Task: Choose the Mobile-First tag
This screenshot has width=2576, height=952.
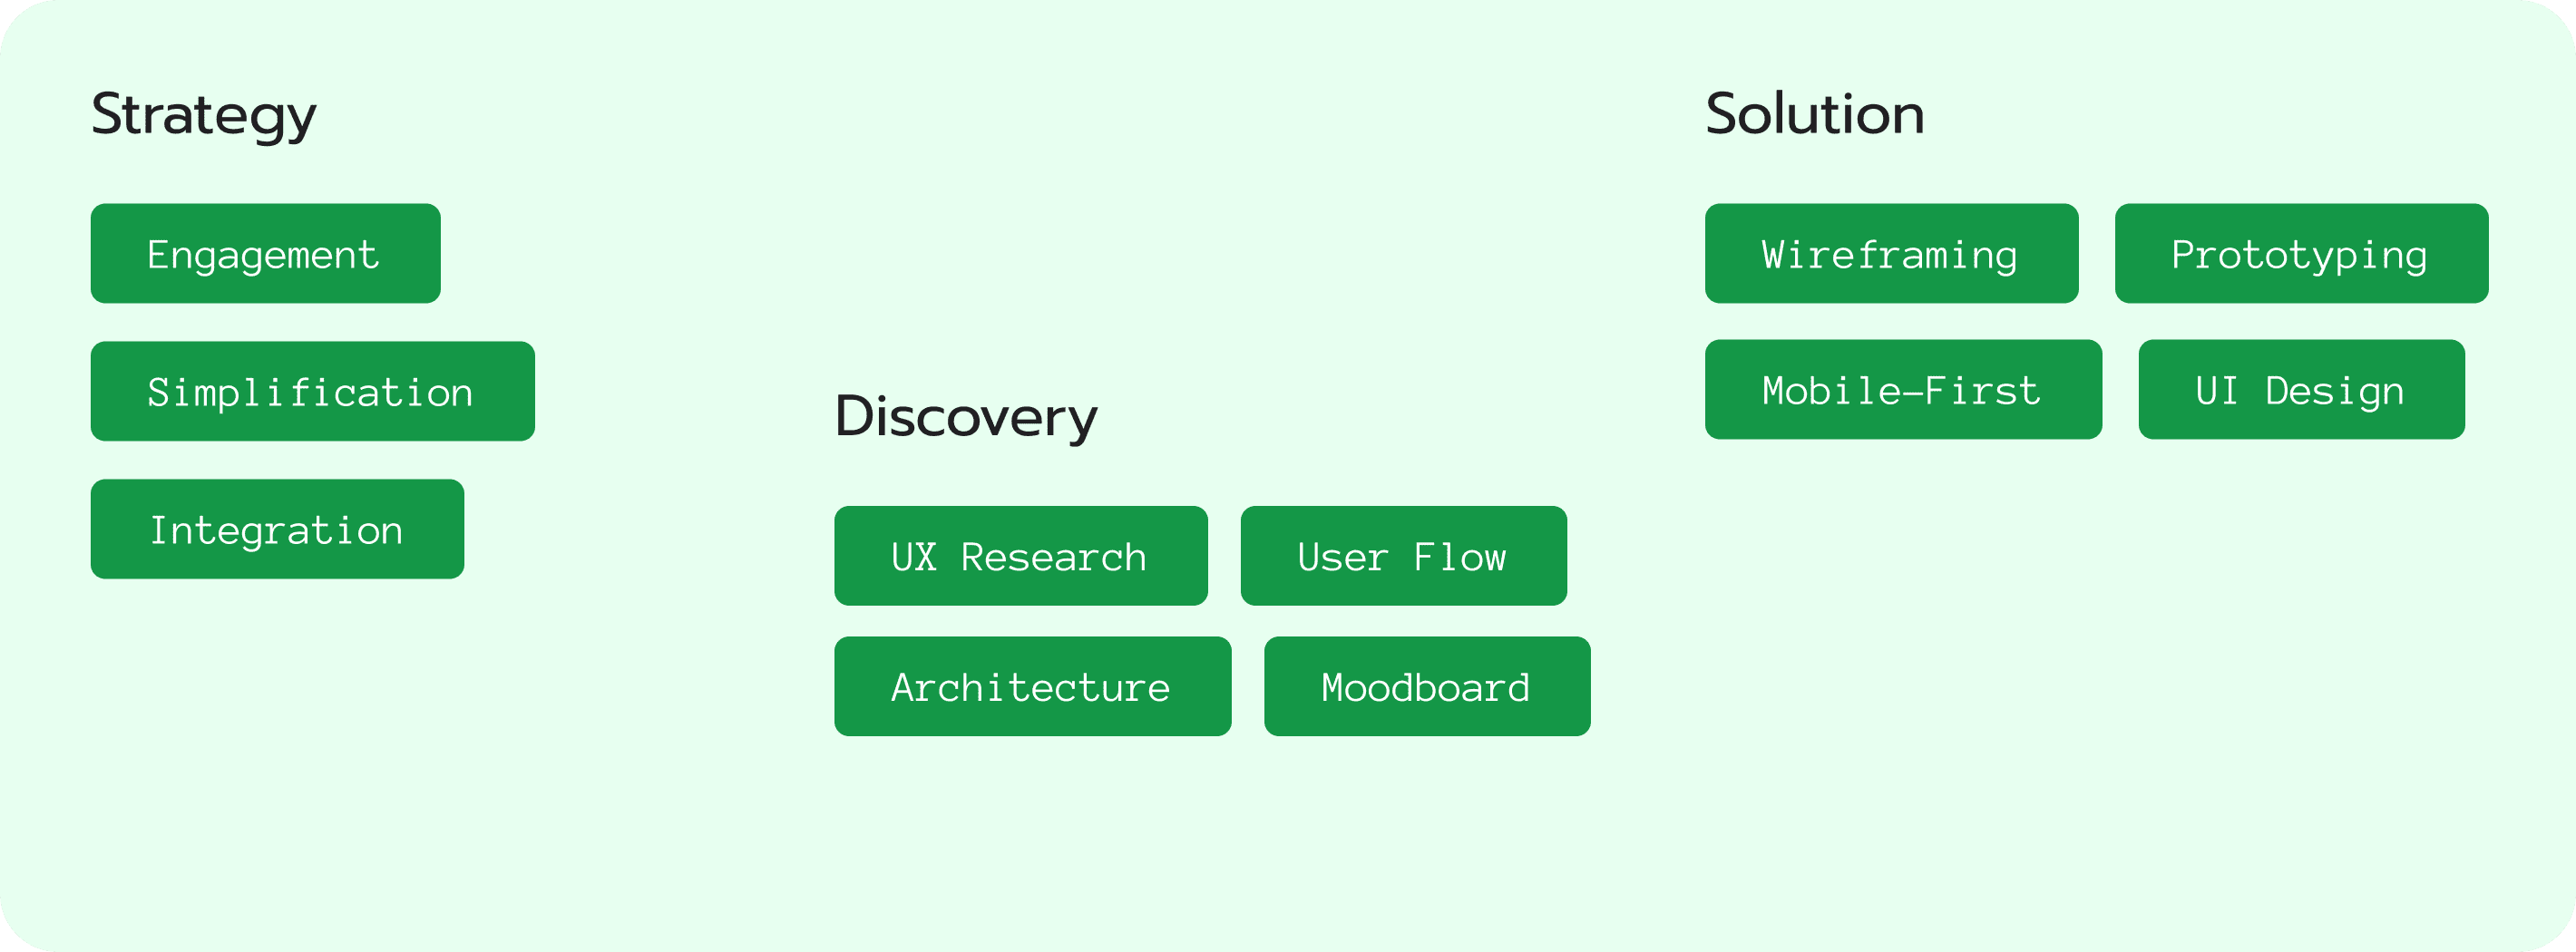Action: [1903, 390]
